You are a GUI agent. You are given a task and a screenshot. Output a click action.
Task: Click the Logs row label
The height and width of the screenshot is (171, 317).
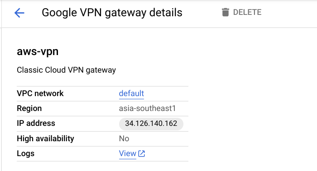click(x=26, y=154)
